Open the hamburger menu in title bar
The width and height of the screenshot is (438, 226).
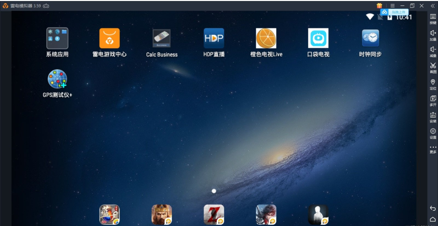tap(392, 6)
